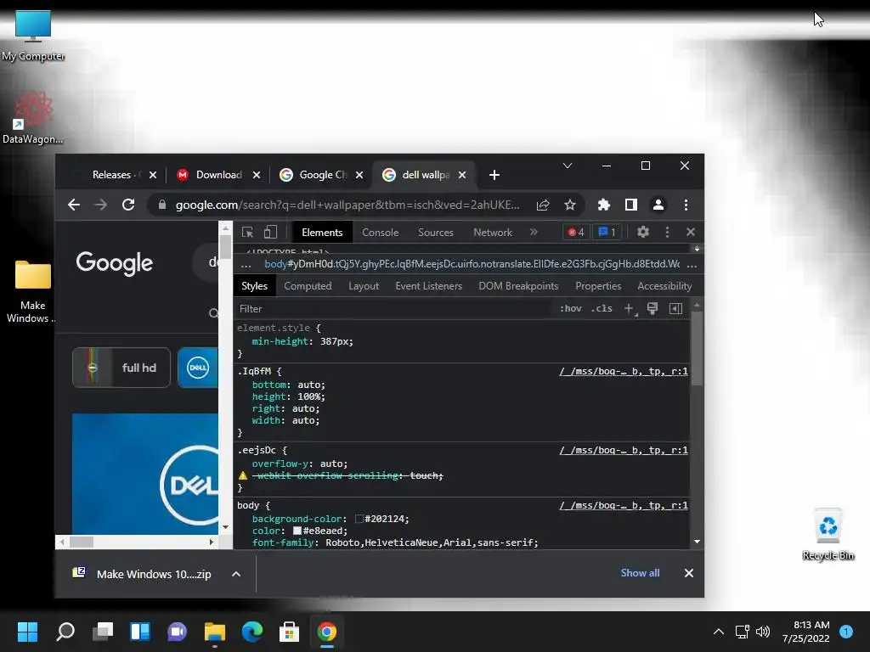Bookmark this tab star icon
Screen dimensions: 870x652
570,205
